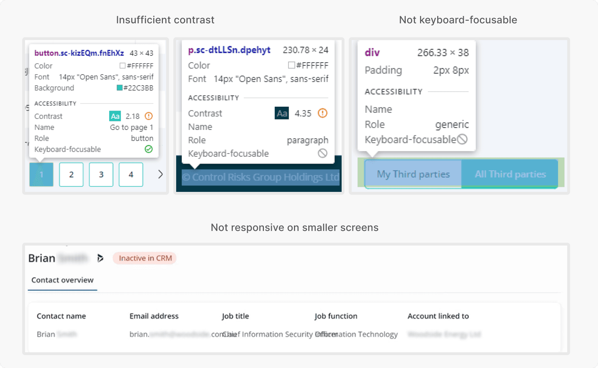Click the 'paragraph' role value

308,140
